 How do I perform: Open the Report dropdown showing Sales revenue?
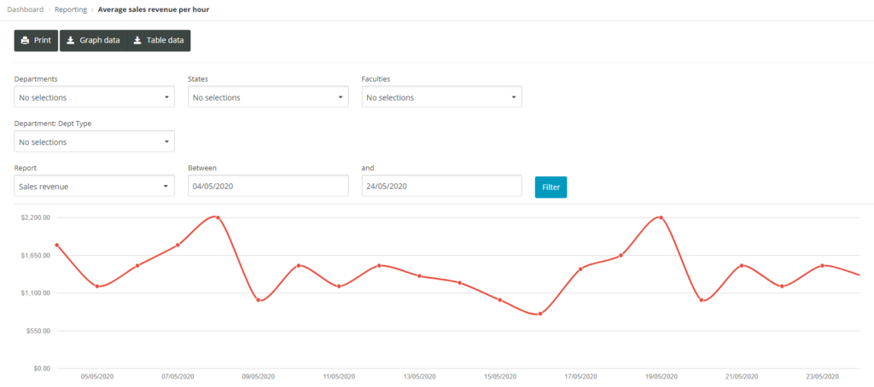click(x=94, y=187)
